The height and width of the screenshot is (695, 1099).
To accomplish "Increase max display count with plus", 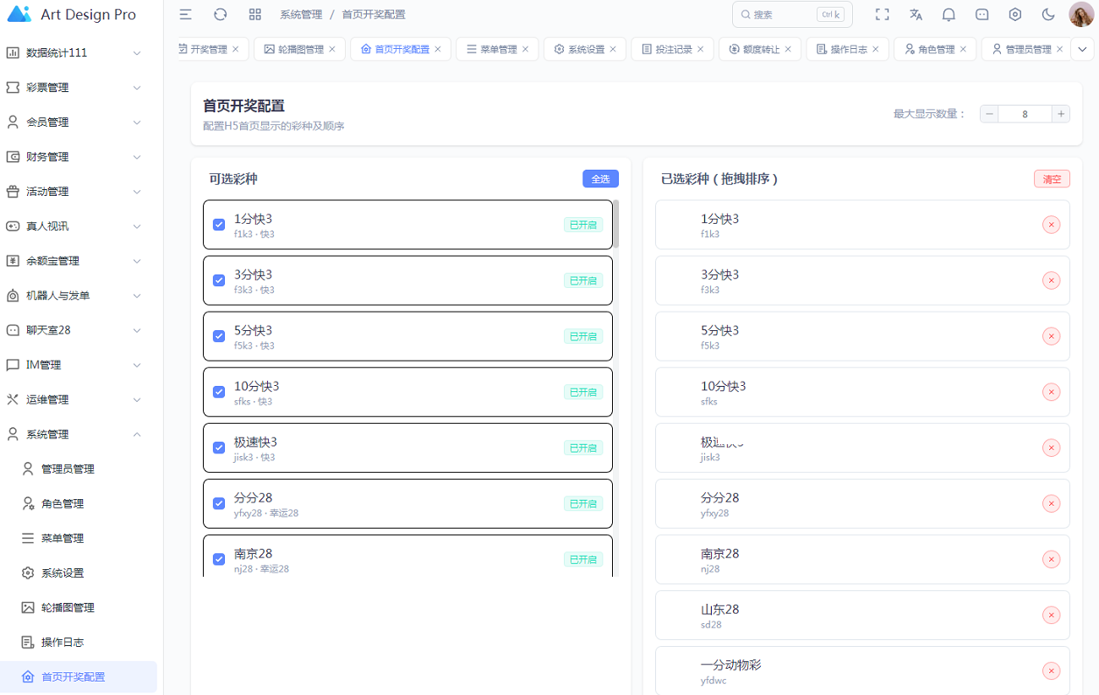I will tap(1061, 114).
